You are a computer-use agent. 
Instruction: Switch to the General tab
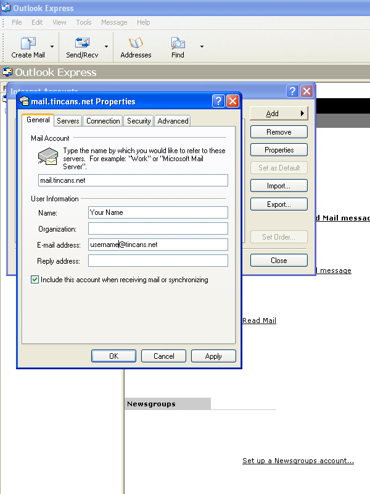tap(38, 120)
